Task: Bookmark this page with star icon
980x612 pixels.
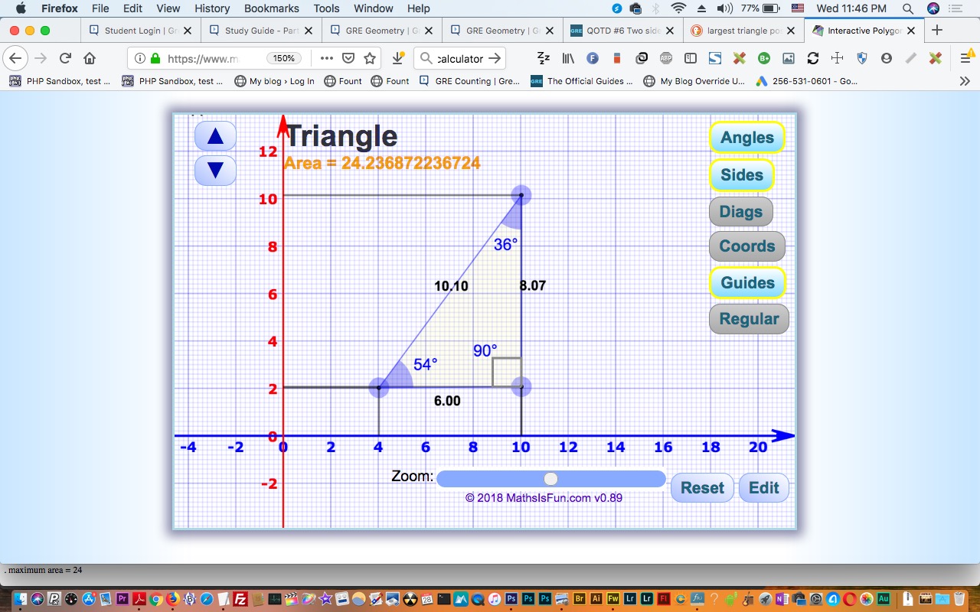Action: [370, 58]
